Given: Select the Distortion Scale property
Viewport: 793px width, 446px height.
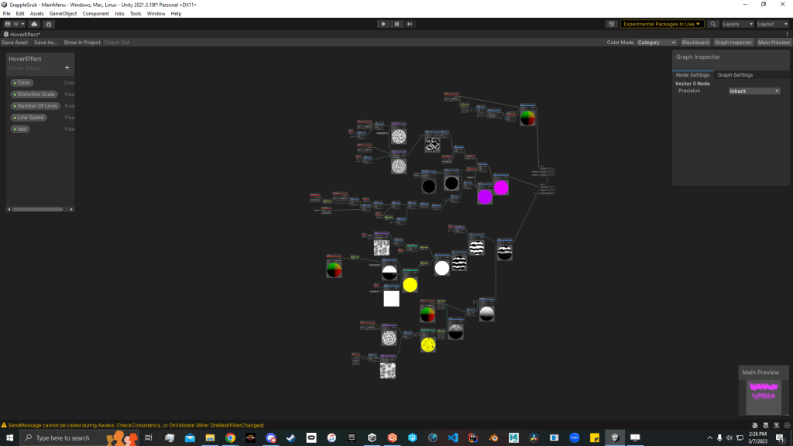Looking at the screenshot, I should [x=36, y=94].
